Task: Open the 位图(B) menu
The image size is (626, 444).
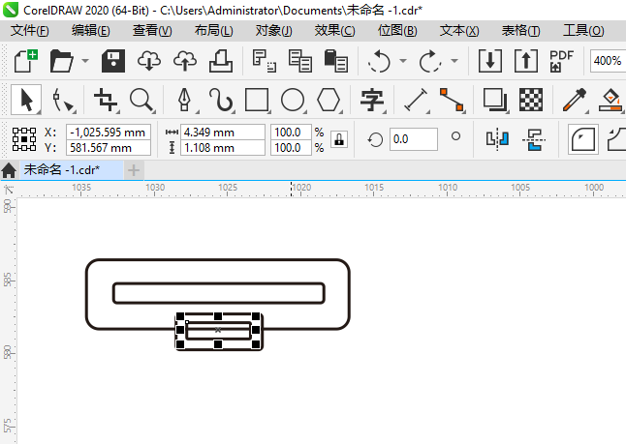Action: click(x=397, y=31)
